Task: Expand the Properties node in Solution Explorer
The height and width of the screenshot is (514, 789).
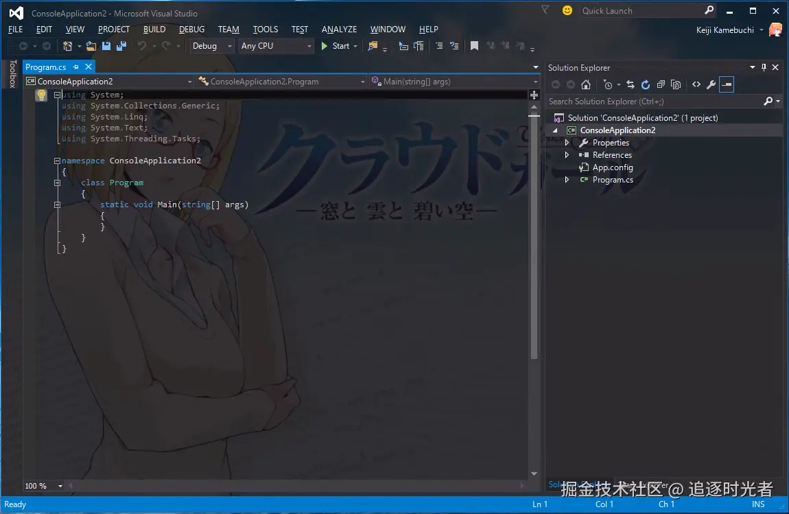Action: (567, 143)
